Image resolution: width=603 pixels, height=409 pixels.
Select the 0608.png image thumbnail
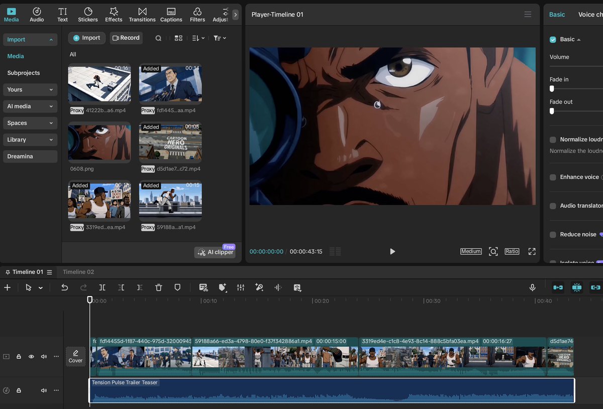pos(99,142)
